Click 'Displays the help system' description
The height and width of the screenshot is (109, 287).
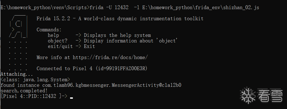(117, 36)
